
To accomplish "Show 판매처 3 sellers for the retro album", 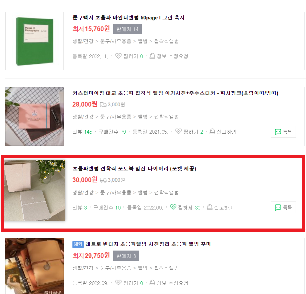I will [x=126, y=256].
